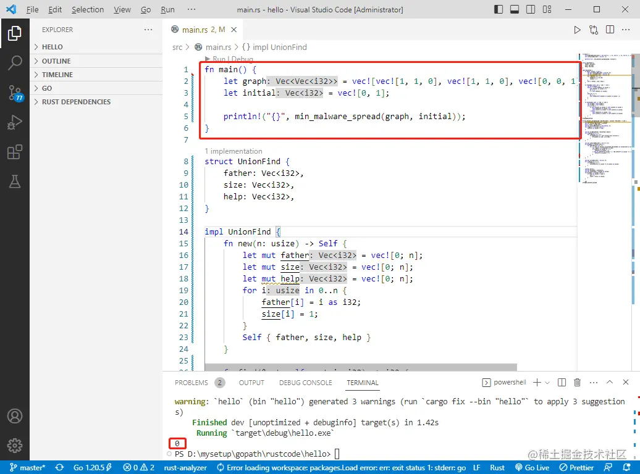Maximize the panel with up chevron
The width and height of the screenshot is (640, 474).
(x=609, y=382)
